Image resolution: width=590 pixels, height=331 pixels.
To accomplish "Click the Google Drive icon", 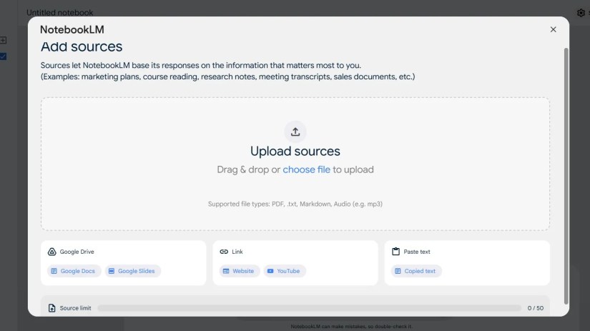I will [x=52, y=252].
